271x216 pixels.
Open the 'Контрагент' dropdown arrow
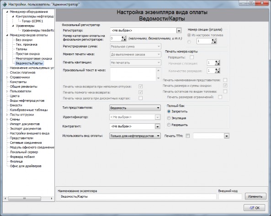(x=157, y=126)
